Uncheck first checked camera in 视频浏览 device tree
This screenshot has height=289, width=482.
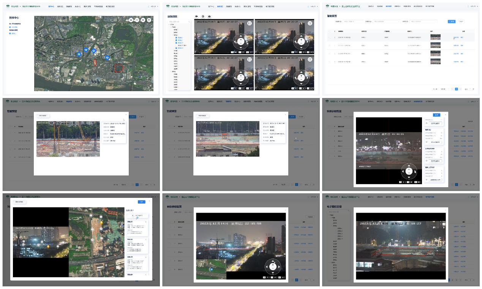[176, 38]
